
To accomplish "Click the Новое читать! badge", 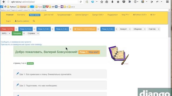I will [35, 15].
